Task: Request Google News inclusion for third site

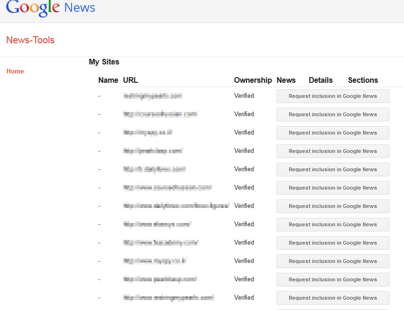Action: (333, 133)
